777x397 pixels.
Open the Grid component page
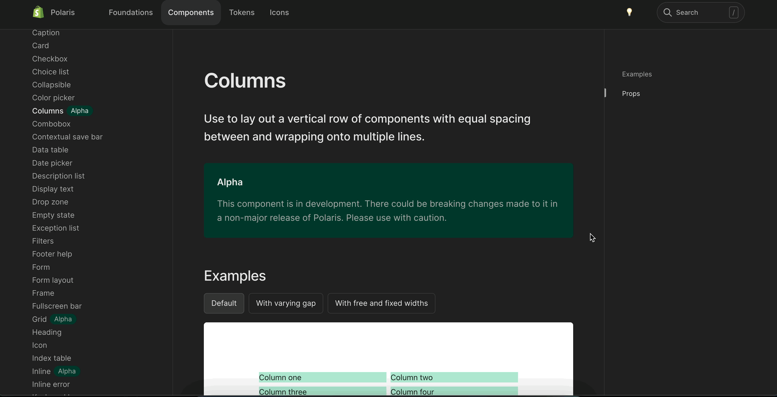[x=40, y=319]
